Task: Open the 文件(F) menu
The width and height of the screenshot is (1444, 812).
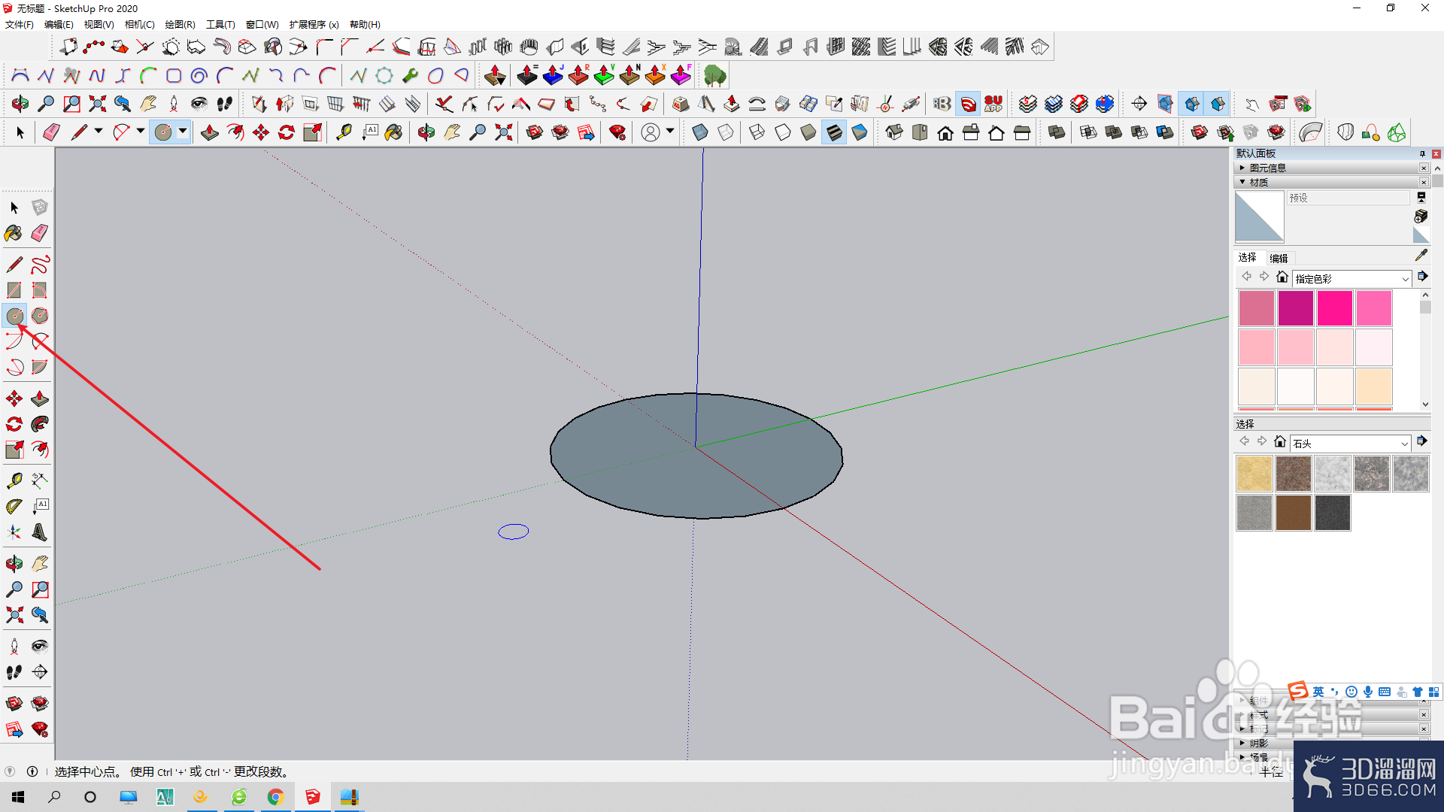Action: tap(20, 25)
